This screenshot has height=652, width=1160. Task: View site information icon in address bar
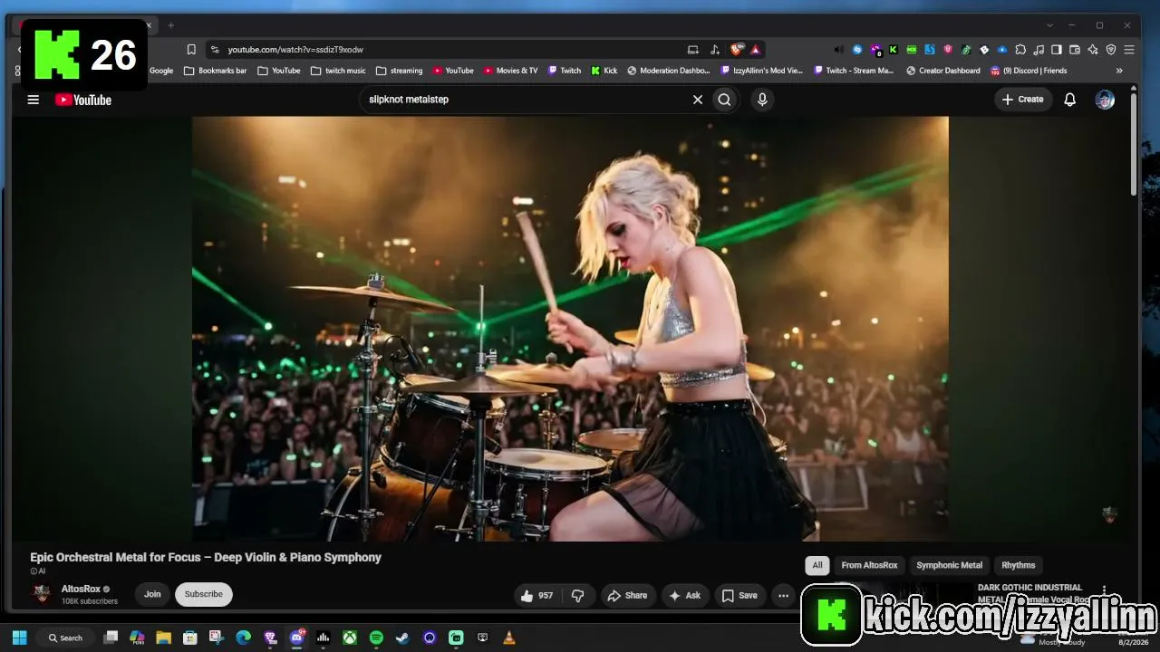point(215,50)
